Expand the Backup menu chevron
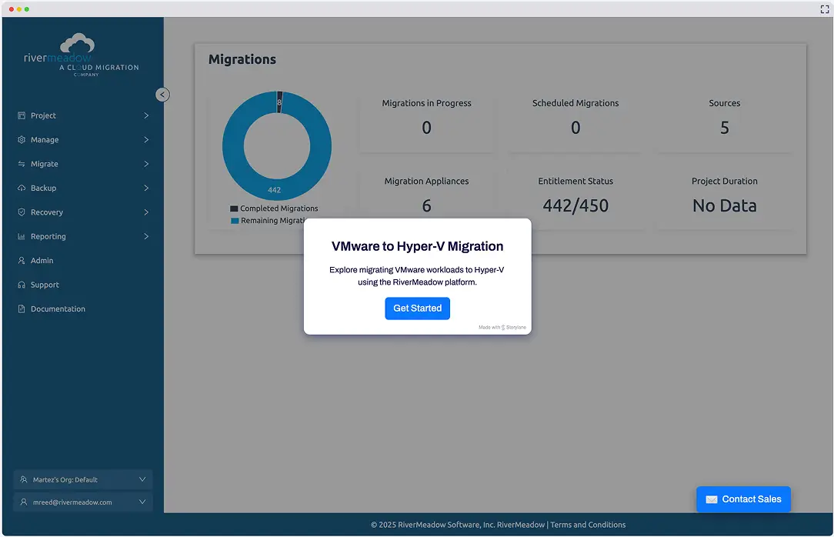The image size is (834, 537). click(x=146, y=188)
